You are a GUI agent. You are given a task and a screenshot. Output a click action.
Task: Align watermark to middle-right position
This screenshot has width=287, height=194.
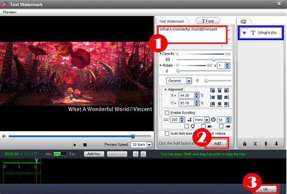tap(226, 97)
